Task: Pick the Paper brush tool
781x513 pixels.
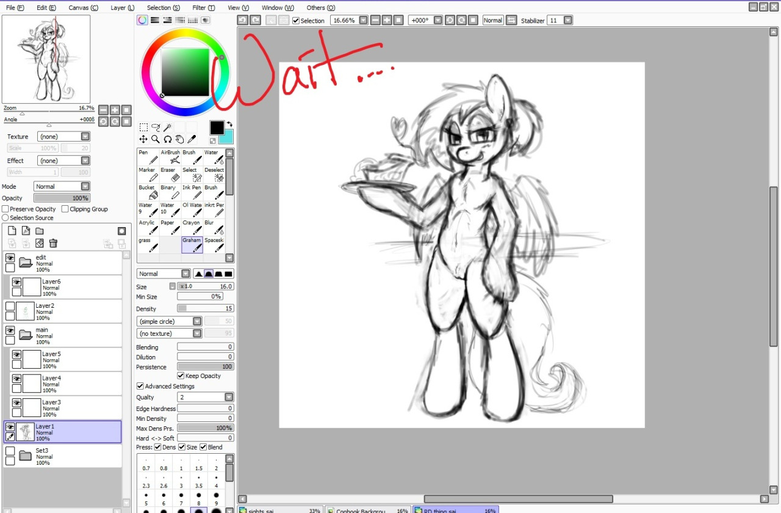Action: point(170,227)
